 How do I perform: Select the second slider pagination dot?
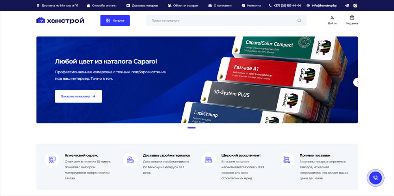click(x=203, y=128)
